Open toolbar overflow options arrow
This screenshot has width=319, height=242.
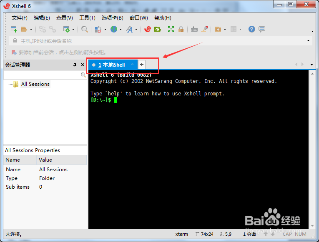312,31
